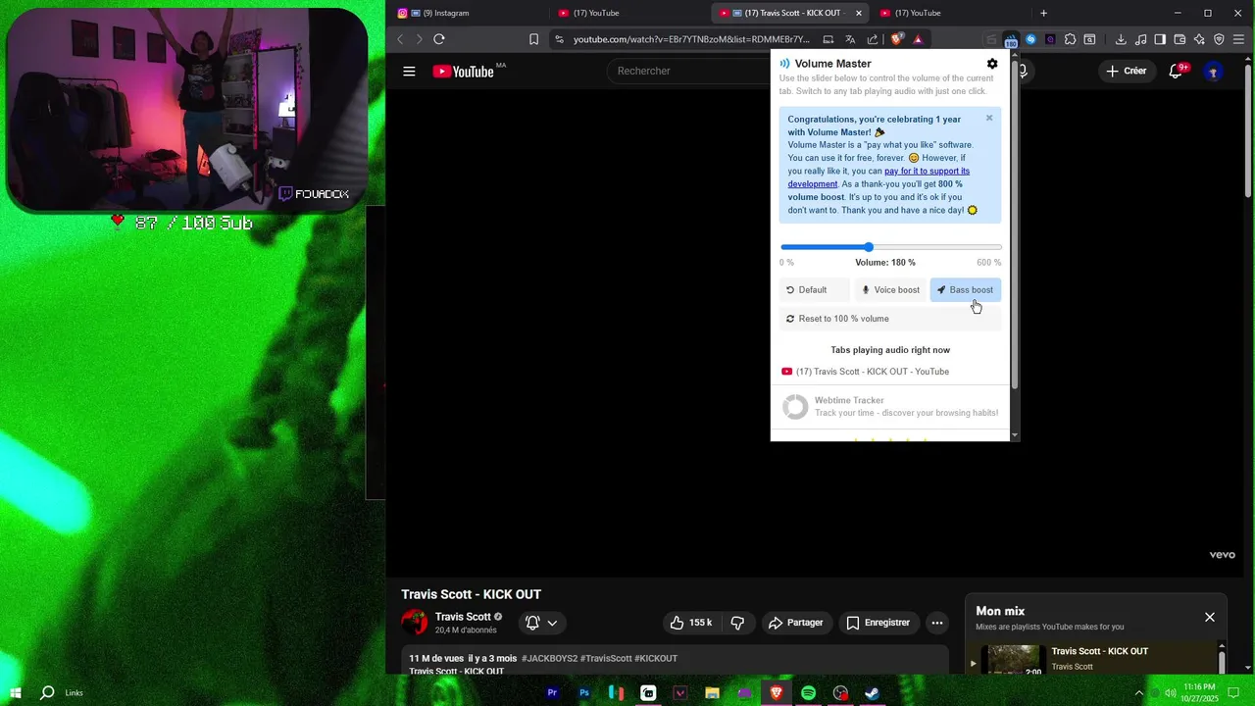Open Steam from the taskbar
The width and height of the screenshot is (1255, 706).
[872, 693]
